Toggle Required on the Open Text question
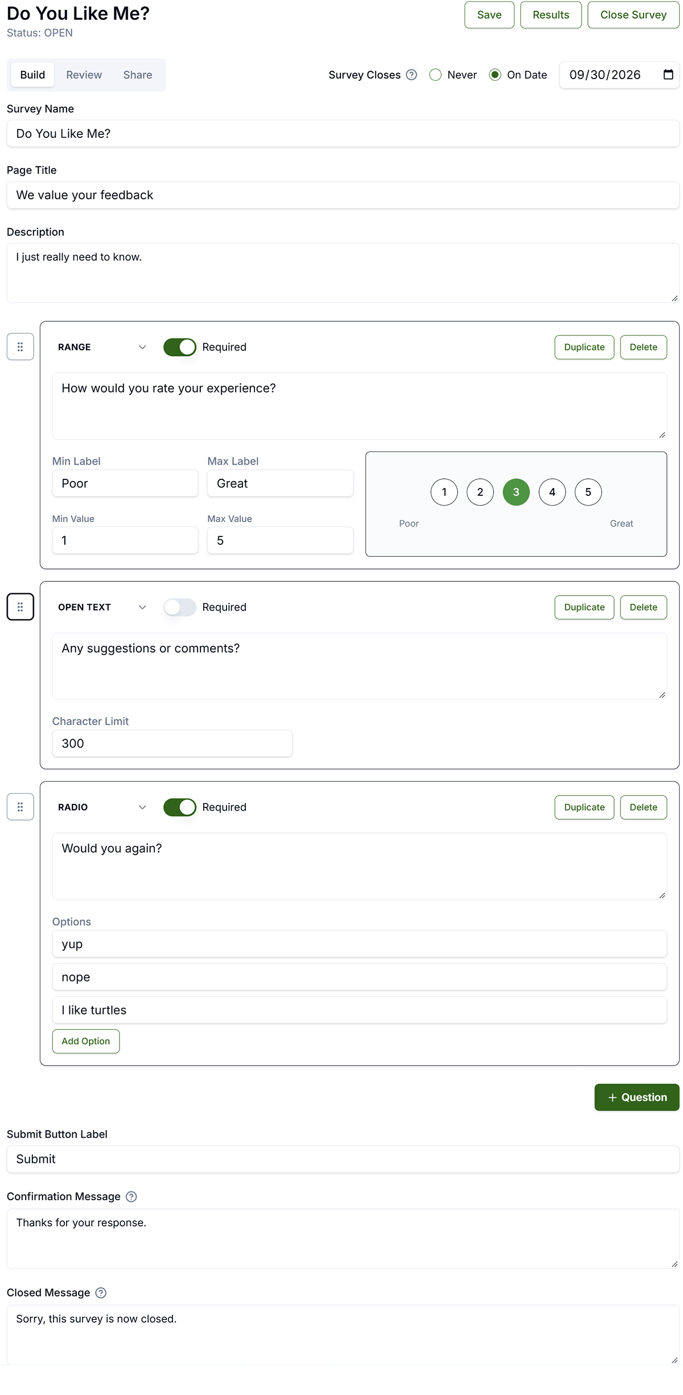 pos(180,607)
